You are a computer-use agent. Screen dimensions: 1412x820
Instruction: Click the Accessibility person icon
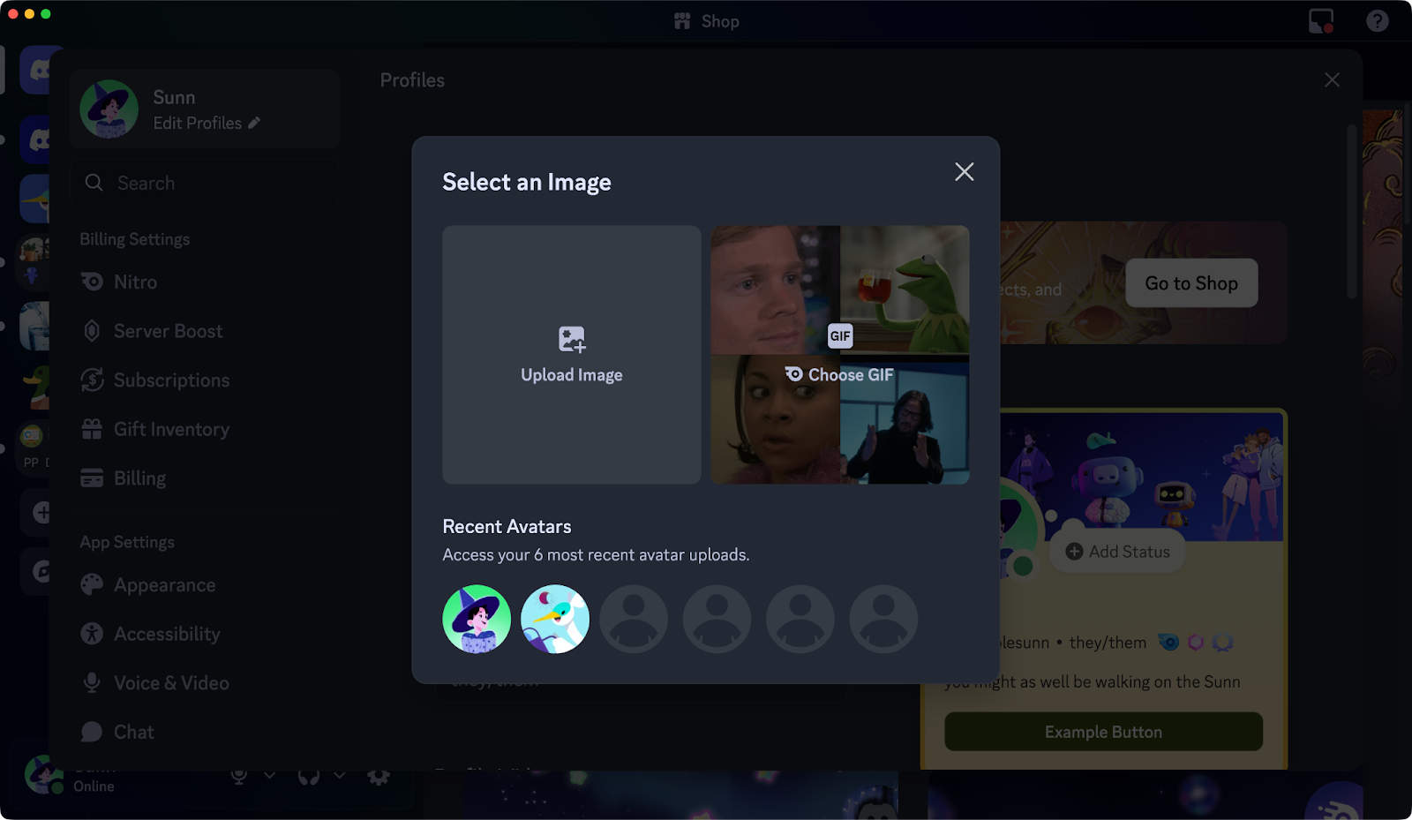point(92,634)
